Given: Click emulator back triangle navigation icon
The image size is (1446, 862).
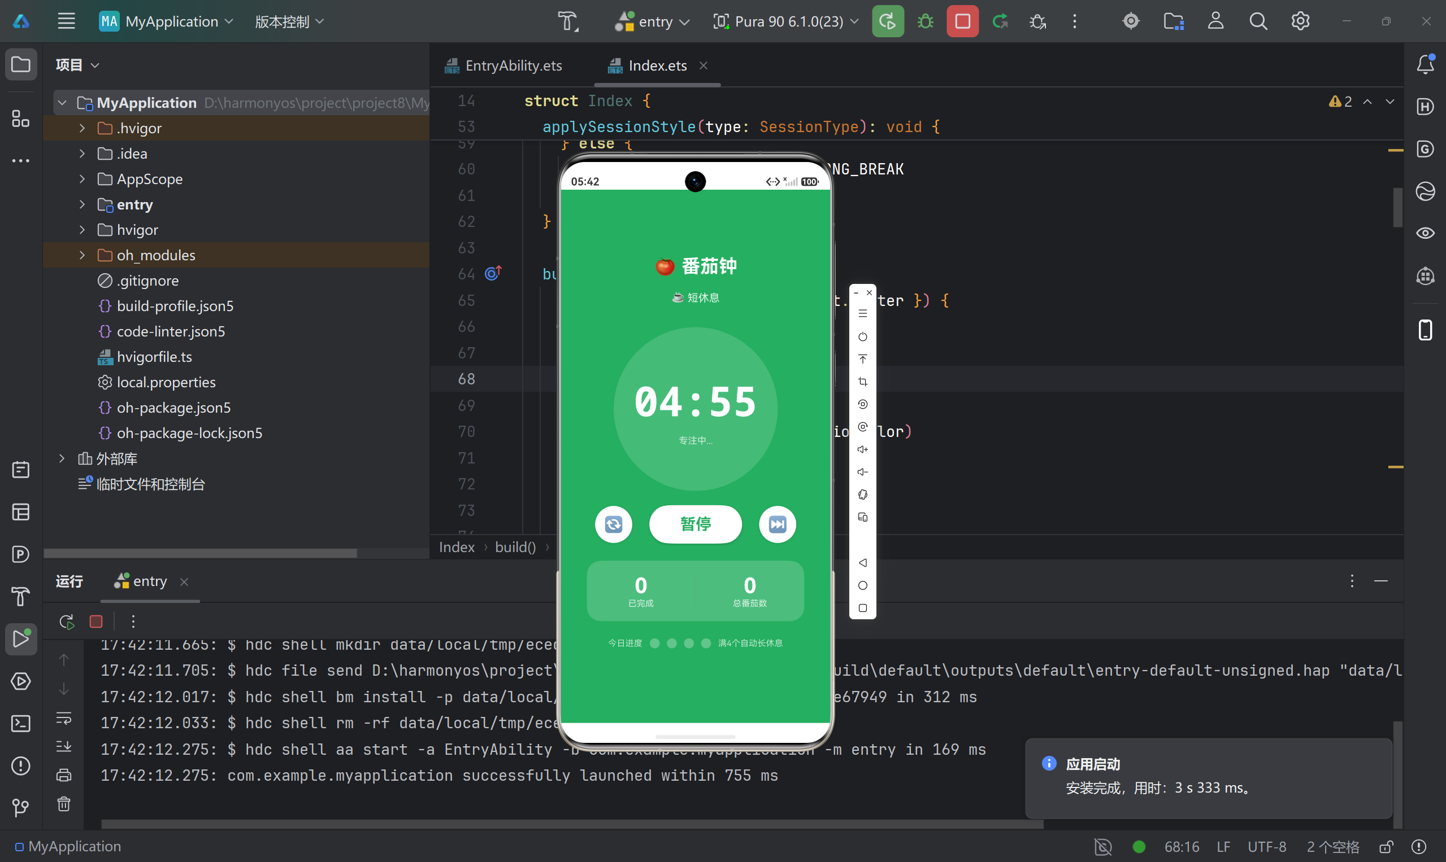Looking at the screenshot, I should [x=862, y=562].
